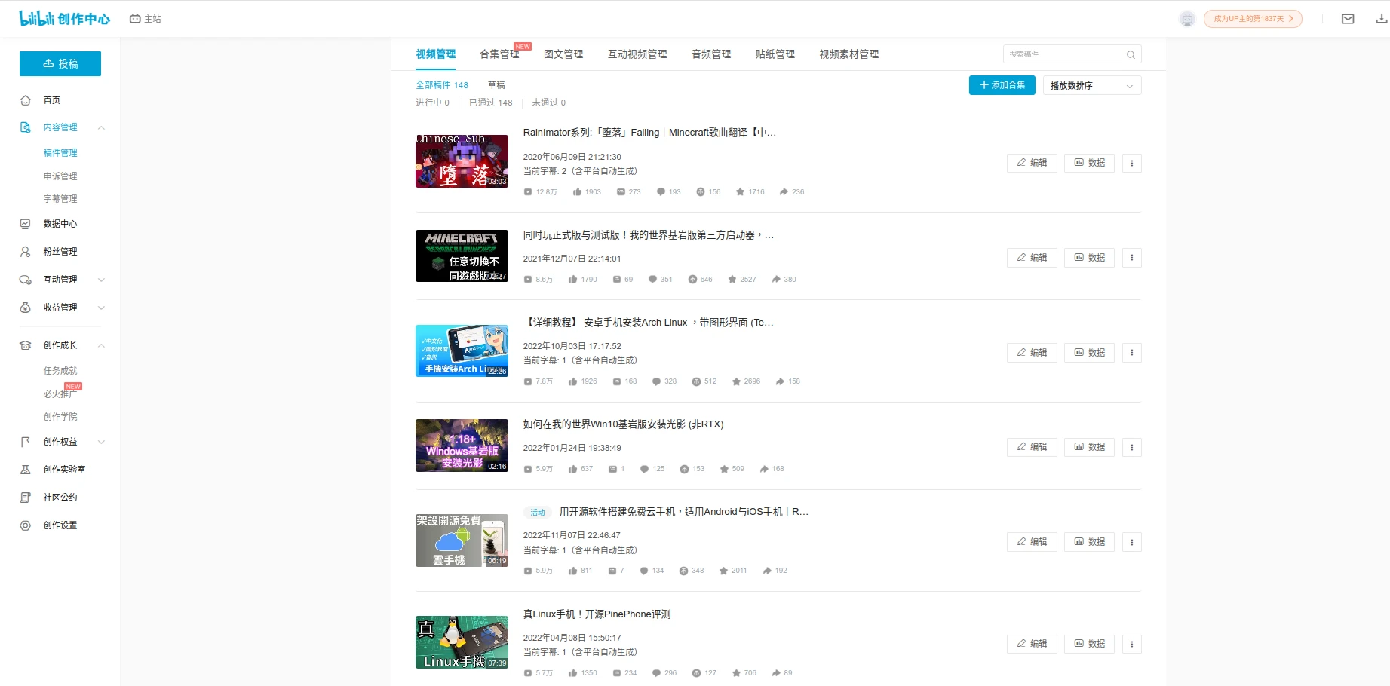
Task: Switch to the Drafts (草稿) tab
Action: (496, 85)
